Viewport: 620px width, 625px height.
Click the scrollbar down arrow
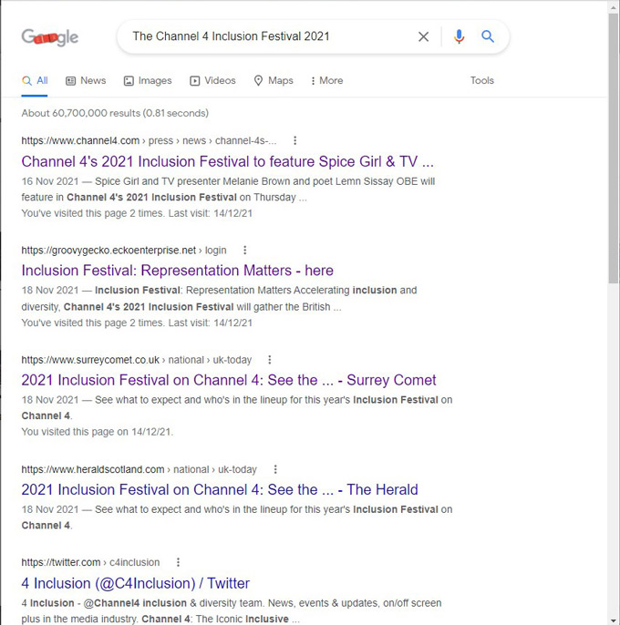[x=614, y=620]
